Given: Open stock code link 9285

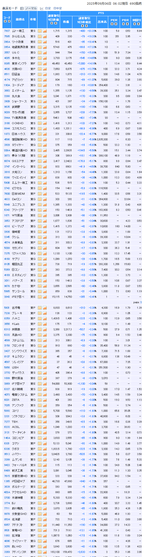Looking at the screenshot, I should pyautogui.click(x=7, y=64).
